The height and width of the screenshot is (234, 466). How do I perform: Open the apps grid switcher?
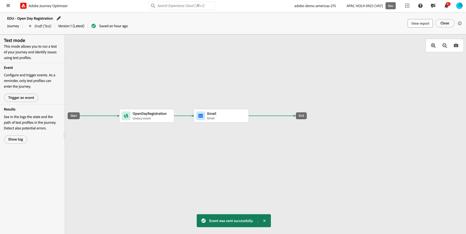[407, 6]
